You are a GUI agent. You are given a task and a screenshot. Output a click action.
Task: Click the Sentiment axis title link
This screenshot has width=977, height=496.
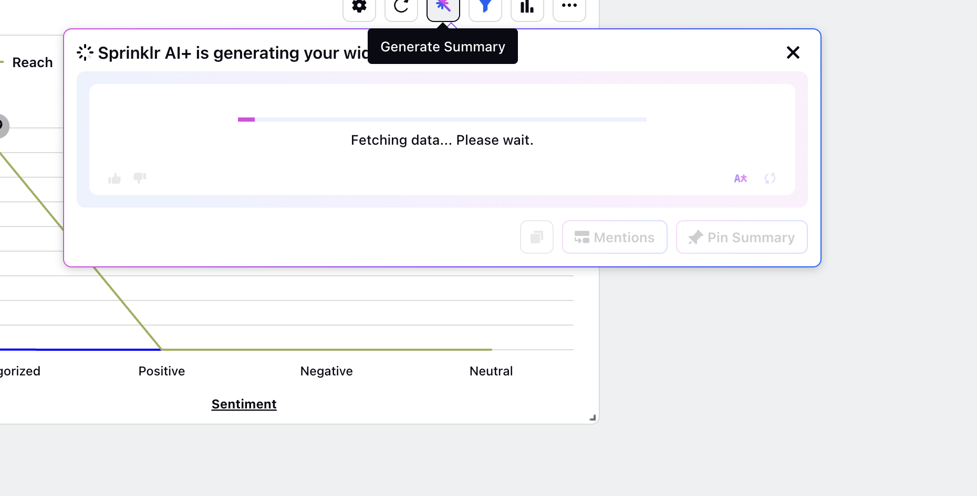pos(244,404)
